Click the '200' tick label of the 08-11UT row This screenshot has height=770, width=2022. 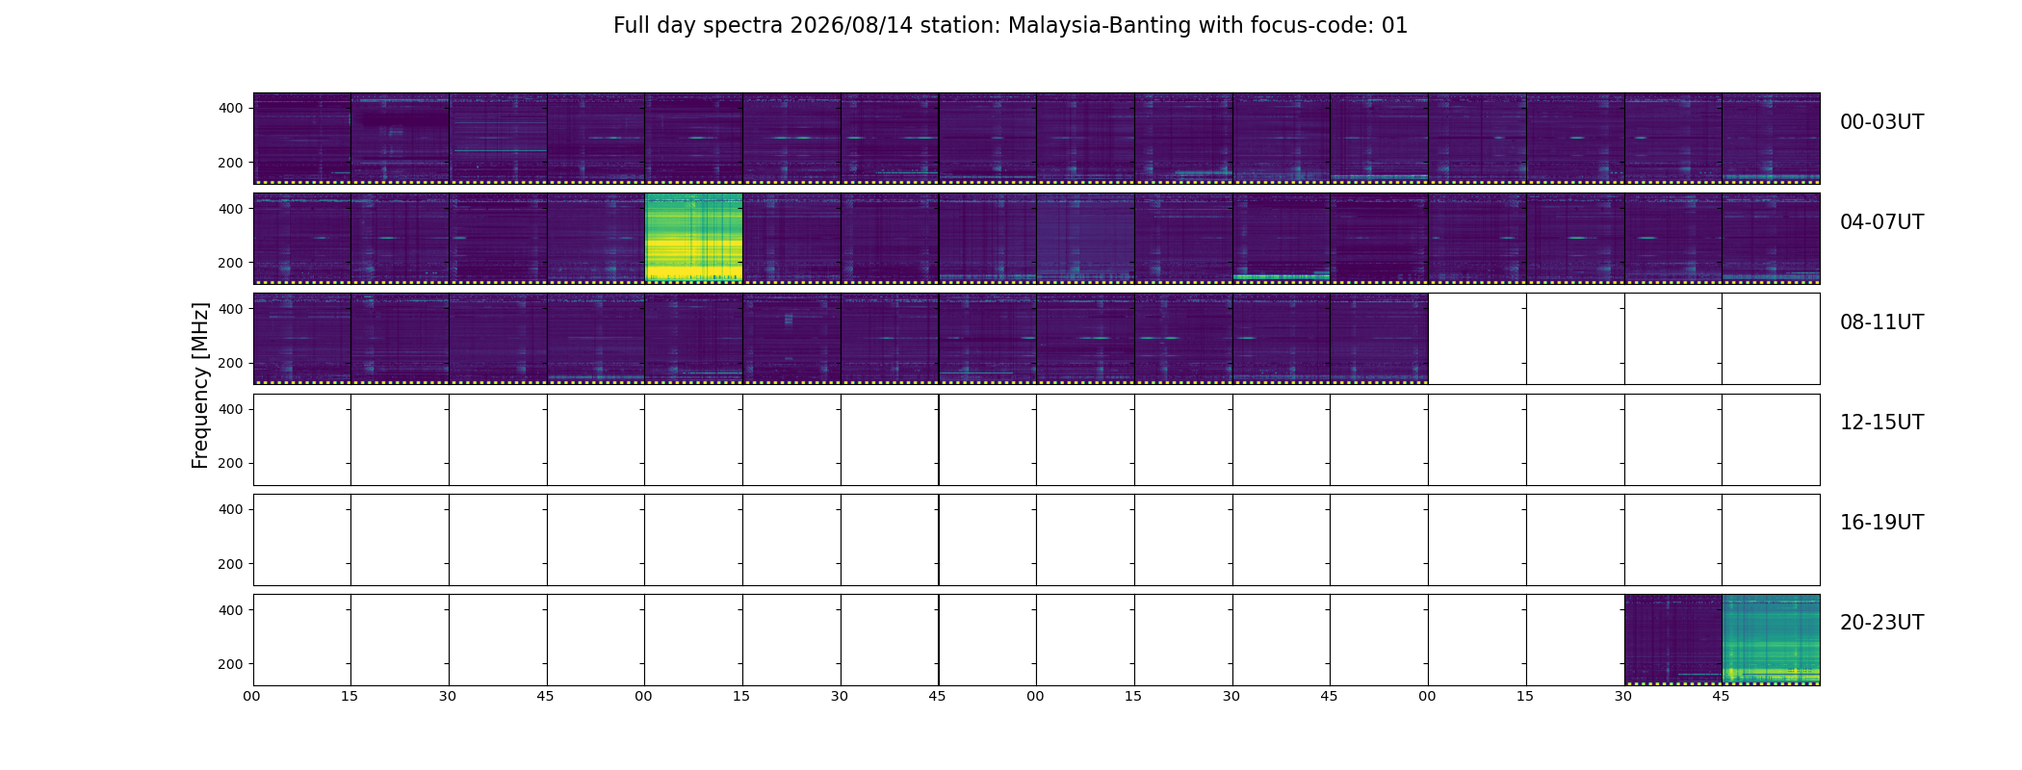(230, 363)
